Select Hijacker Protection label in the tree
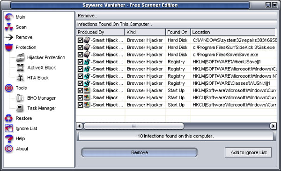The image size is (281, 171). [x=46, y=57]
